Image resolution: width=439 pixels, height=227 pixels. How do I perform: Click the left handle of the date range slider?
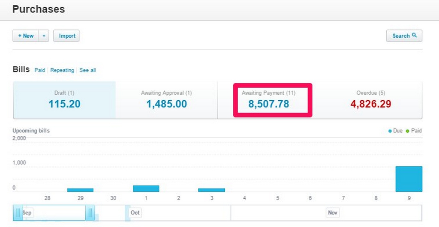click(x=18, y=213)
